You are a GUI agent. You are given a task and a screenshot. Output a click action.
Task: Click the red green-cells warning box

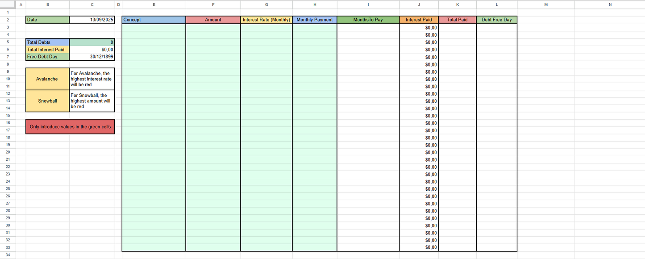(x=70, y=127)
